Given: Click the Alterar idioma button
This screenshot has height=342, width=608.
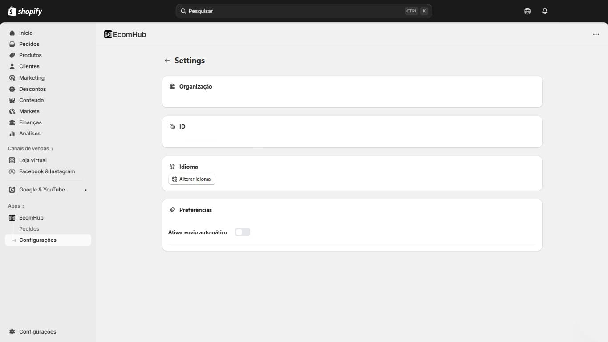Looking at the screenshot, I should 192,179.
